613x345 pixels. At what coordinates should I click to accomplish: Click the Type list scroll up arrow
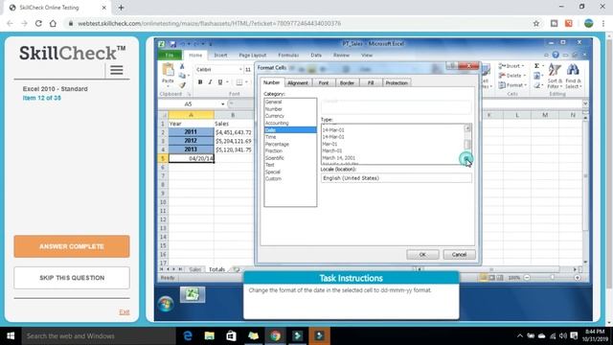467,127
